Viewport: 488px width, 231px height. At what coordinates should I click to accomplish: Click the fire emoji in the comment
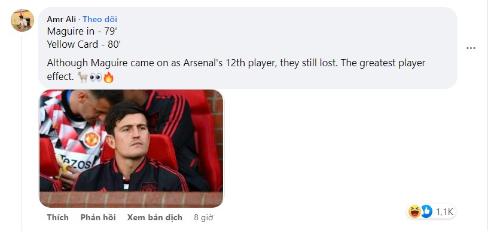pyautogui.click(x=108, y=78)
